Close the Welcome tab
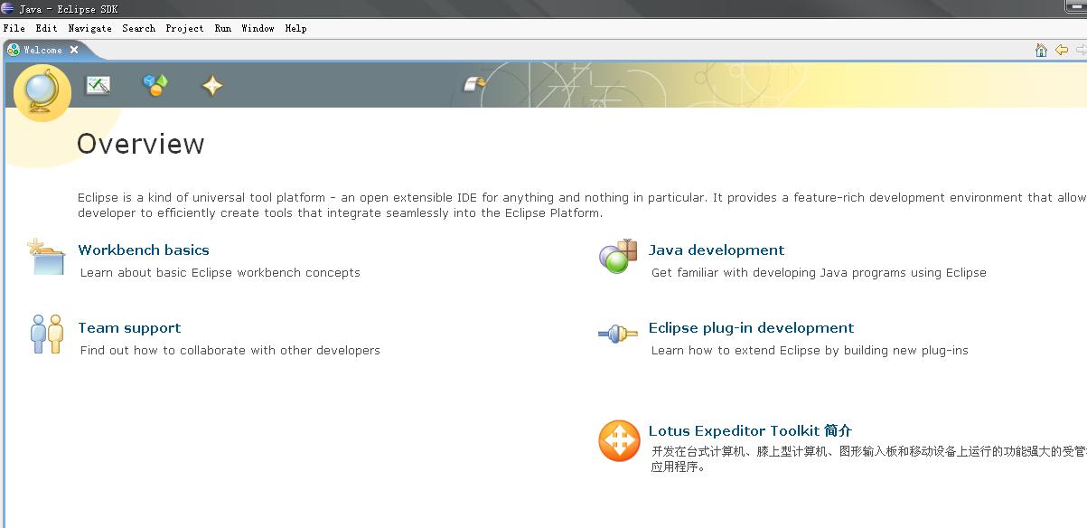 74,50
